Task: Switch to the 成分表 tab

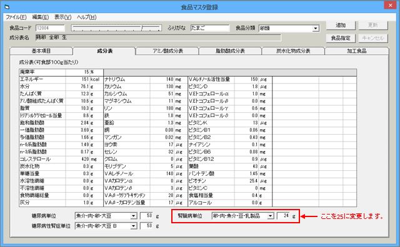Action: tap(104, 51)
